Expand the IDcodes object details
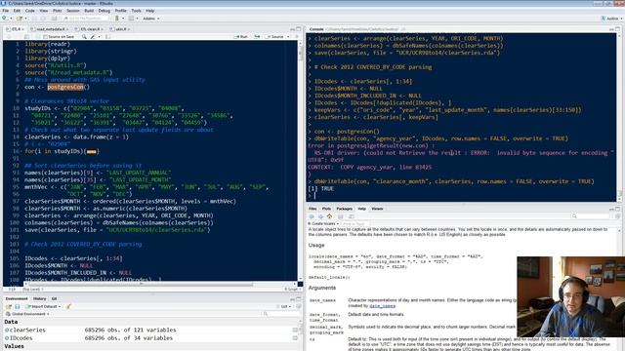The height and width of the screenshot is (351, 625). coord(7,338)
